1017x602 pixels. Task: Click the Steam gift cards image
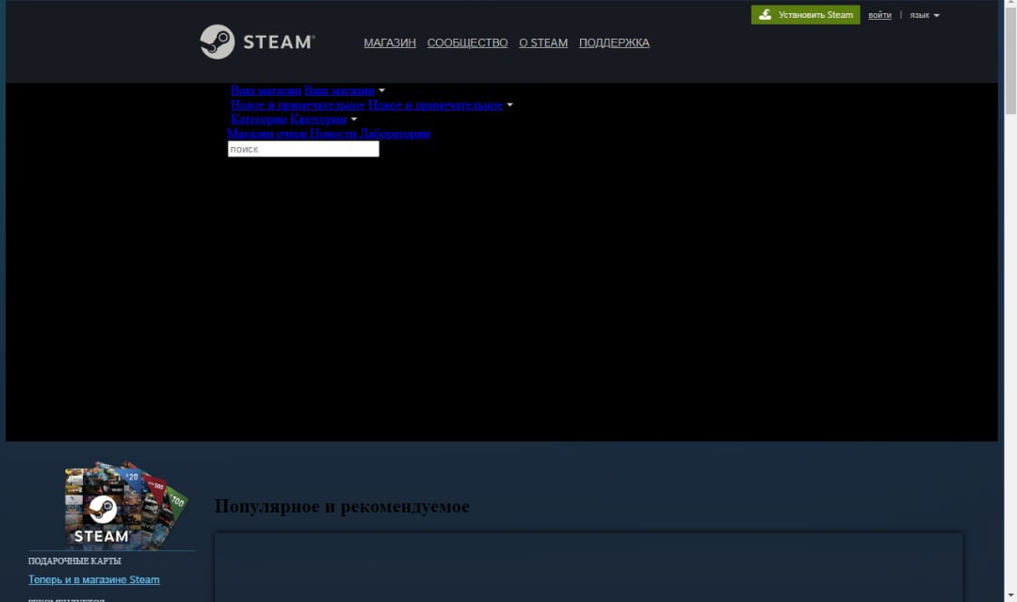(126, 504)
